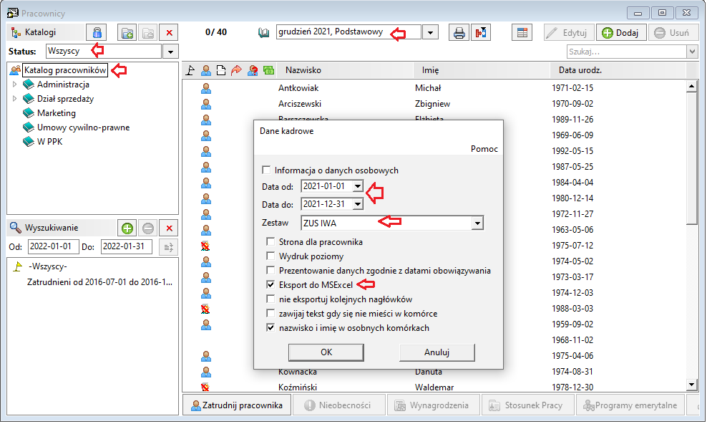Open the Zestaw ZUS IWA dropdown
The image size is (707, 424).
[x=477, y=223]
